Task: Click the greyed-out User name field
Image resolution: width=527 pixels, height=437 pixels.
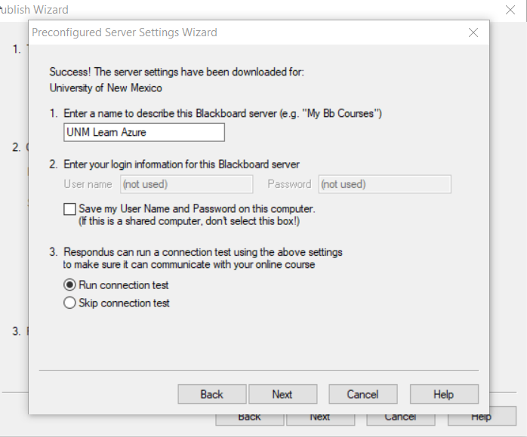Action: point(186,184)
